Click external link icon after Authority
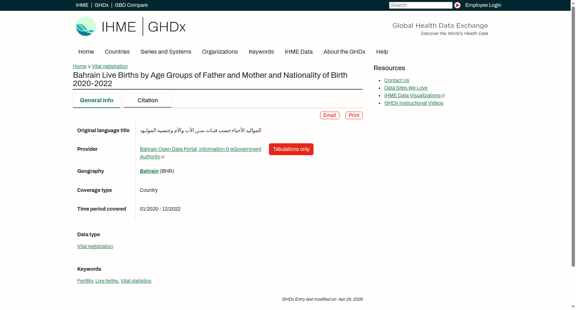 click(163, 157)
